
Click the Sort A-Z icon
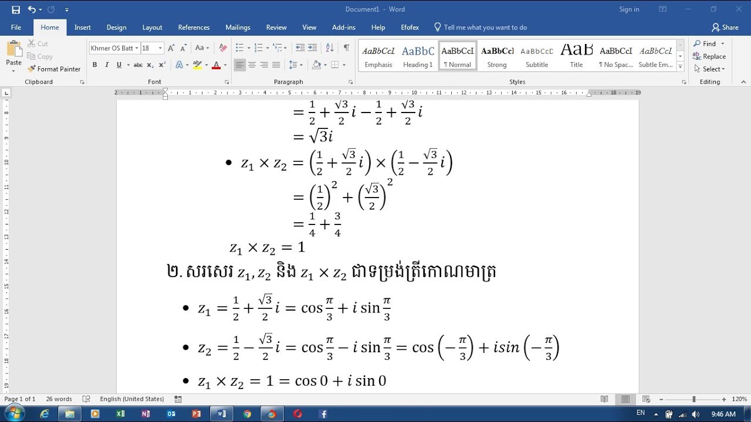(330, 48)
